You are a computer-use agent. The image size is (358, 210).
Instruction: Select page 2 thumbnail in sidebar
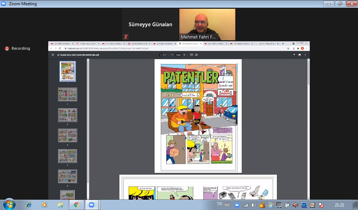click(67, 94)
